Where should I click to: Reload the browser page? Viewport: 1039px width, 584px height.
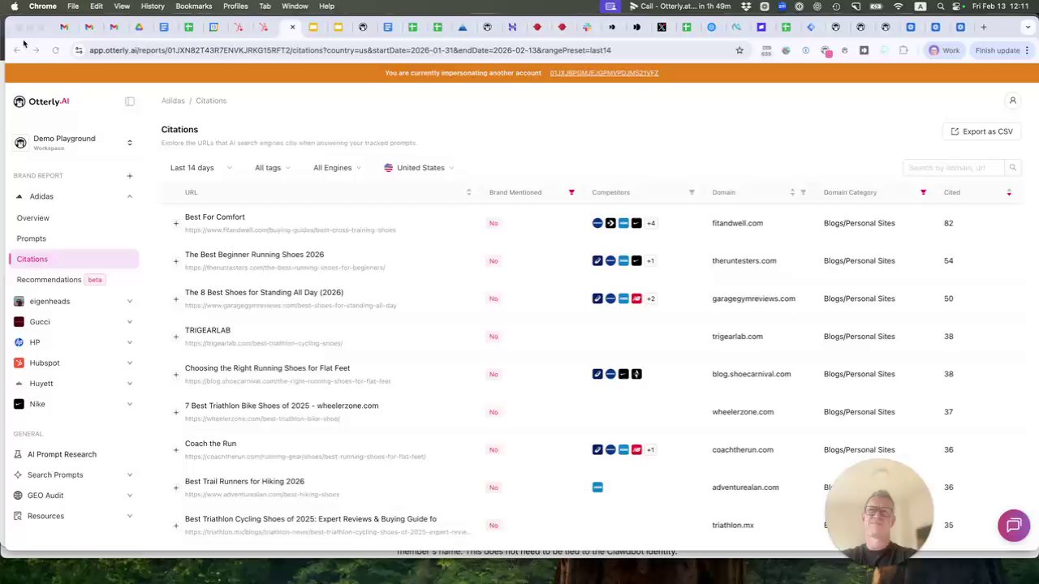[x=55, y=50]
